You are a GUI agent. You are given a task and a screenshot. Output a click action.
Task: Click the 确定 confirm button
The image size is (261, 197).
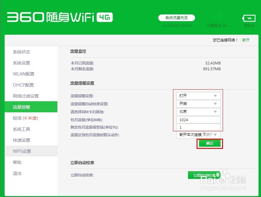click(209, 143)
